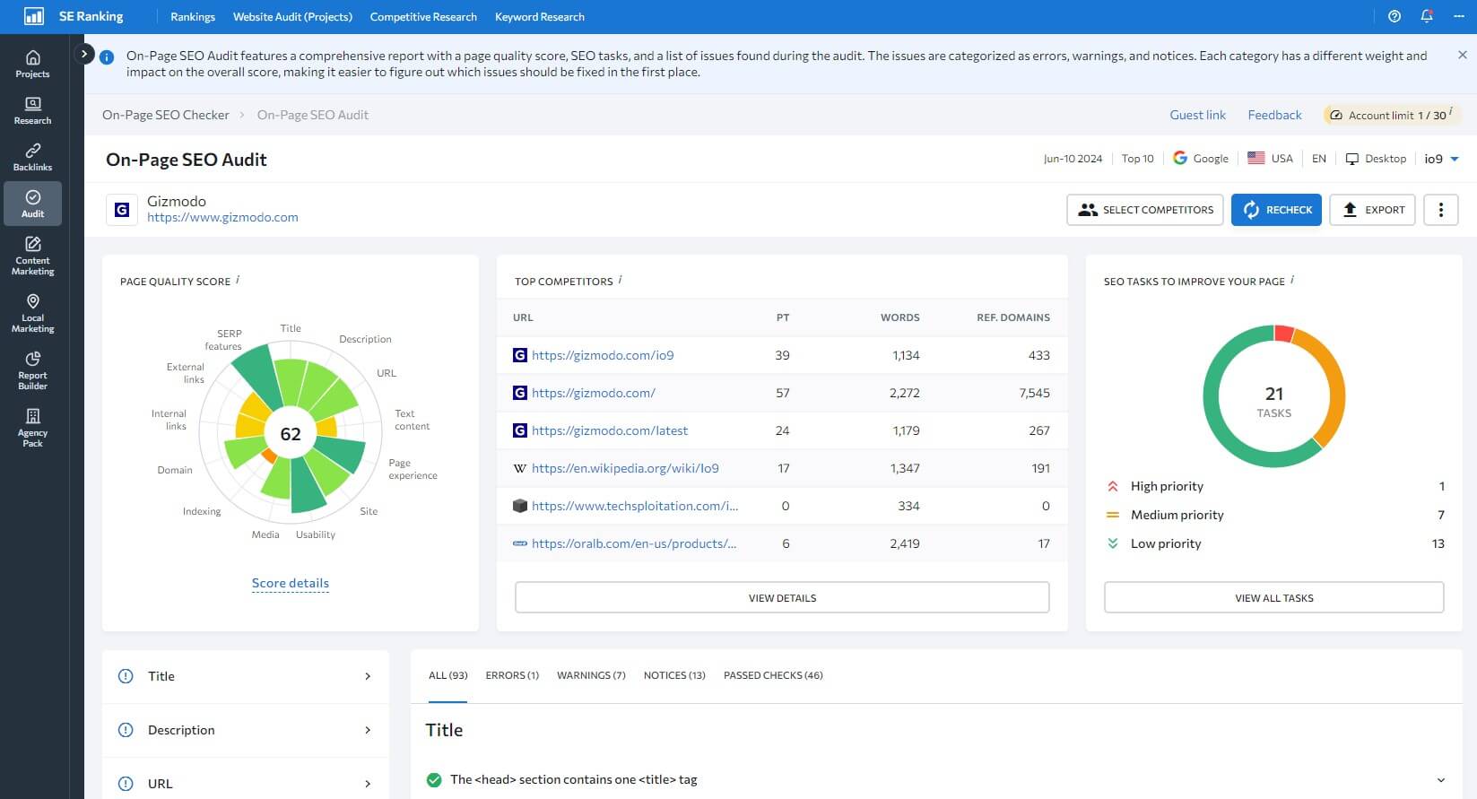The width and height of the screenshot is (1477, 799).
Task: Click the 62 page quality score center
Action: click(291, 434)
